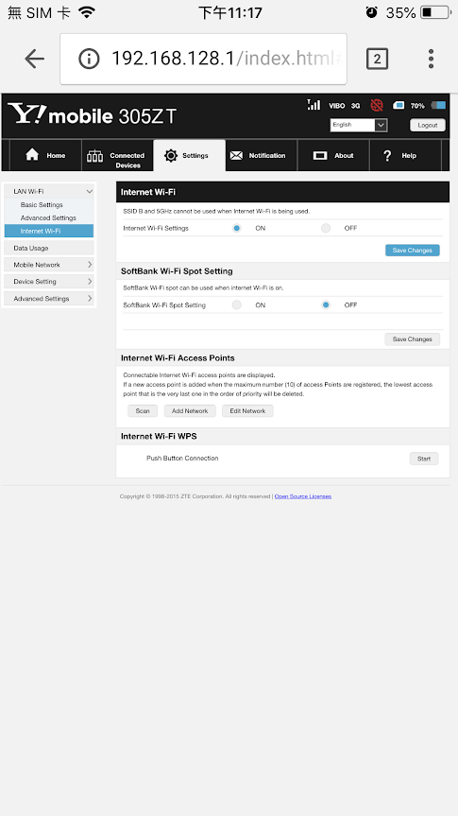Open the Open Source Licenses link
This screenshot has height=816, width=458.
(302, 496)
